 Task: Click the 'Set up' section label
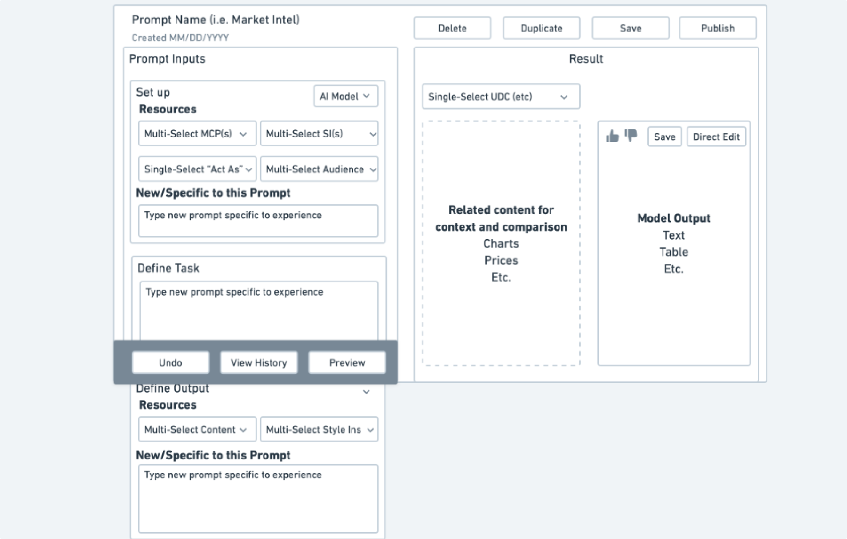tap(153, 92)
